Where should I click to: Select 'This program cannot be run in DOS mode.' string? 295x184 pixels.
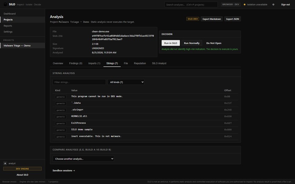97,96
